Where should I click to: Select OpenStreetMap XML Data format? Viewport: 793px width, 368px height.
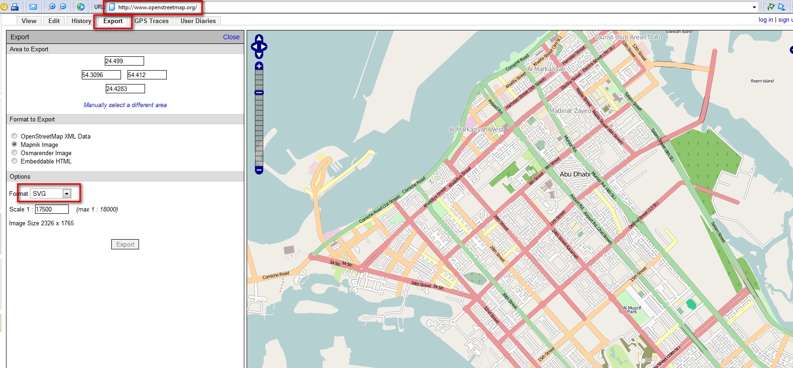(14, 136)
